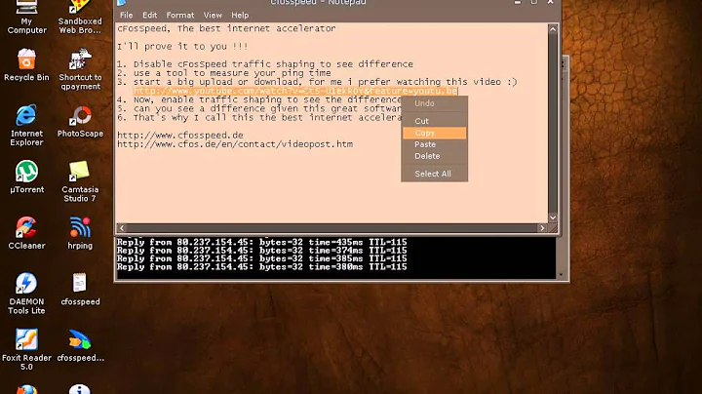Open the Edit menu in Notepad

(149, 16)
